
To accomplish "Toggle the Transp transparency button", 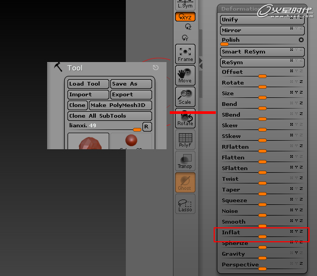I will click(185, 161).
